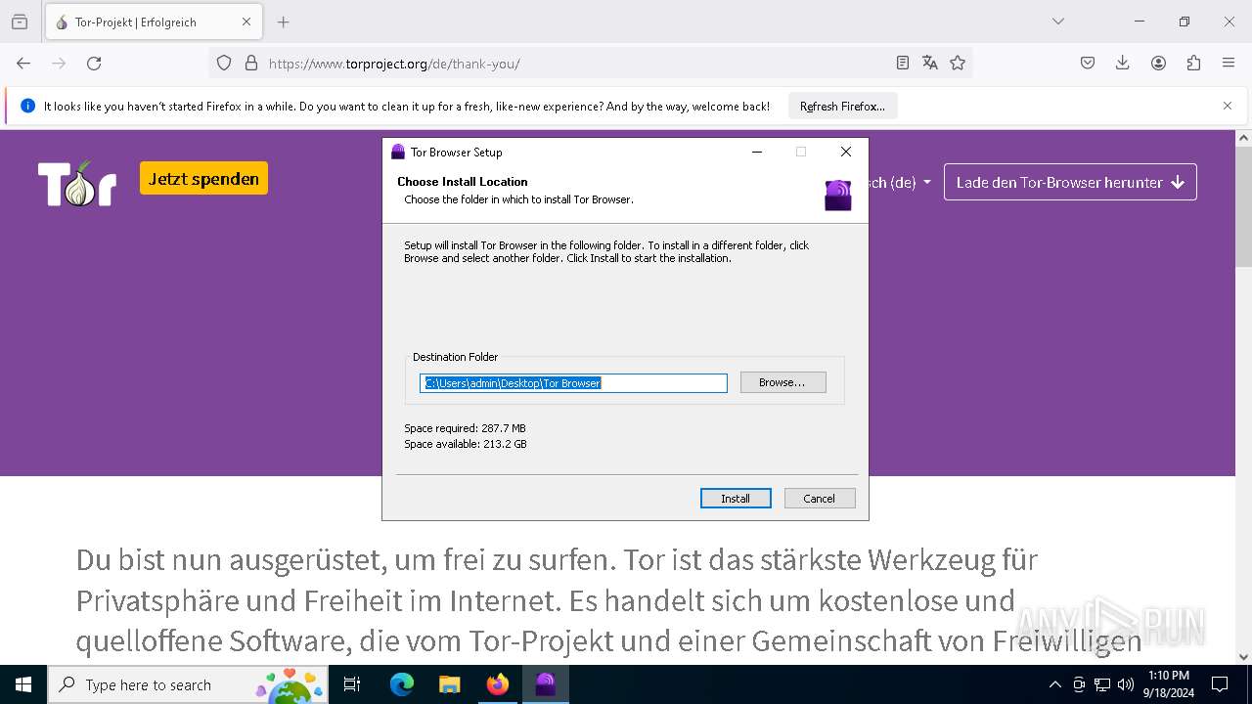
Task: Click the volume speaker tray icon
Action: tap(1126, 684)
